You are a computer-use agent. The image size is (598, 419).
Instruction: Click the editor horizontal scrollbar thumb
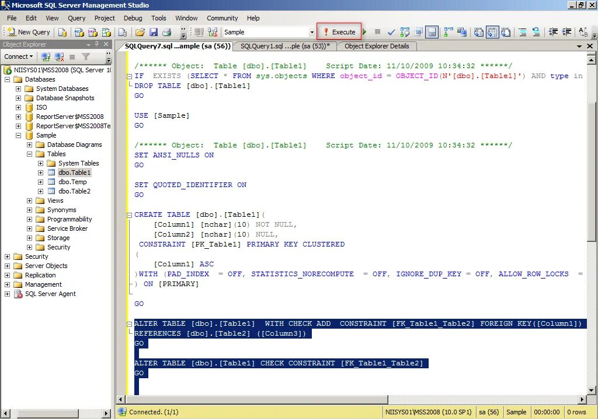[x=256, y=400]
